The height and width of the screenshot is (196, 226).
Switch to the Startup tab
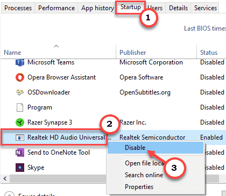click(131, 8)
